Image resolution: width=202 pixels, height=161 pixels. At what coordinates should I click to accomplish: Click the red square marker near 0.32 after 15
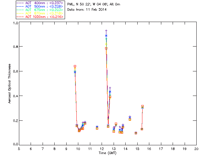click(x=142, y=106)
